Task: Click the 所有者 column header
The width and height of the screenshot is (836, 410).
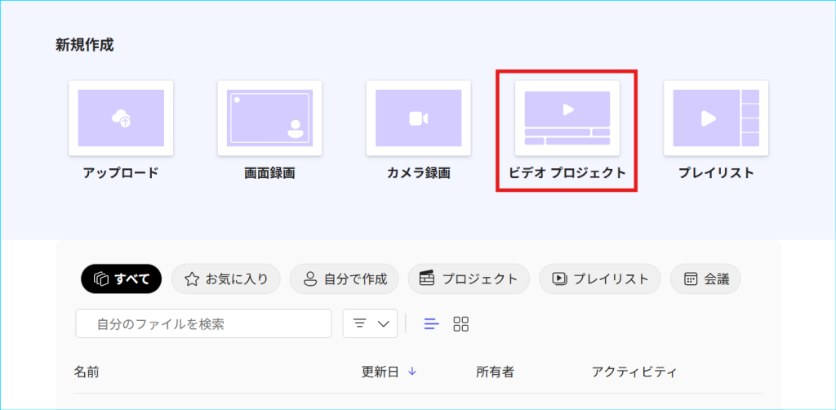Action: pyautogui.click(x=495, y=372)
